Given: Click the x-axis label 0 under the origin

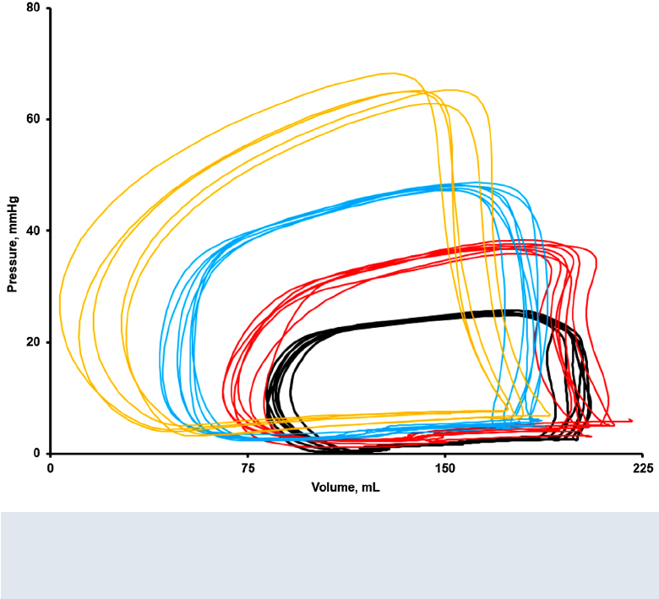Looking at the screenshot, I should 51,468.
